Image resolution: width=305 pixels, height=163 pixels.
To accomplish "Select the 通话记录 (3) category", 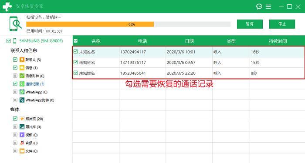I will pyautogui.click(x=35, y=84).
